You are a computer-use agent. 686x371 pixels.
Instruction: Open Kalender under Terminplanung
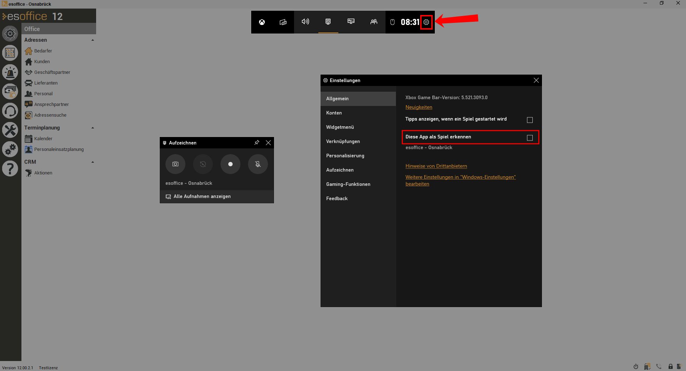(43, 138)
